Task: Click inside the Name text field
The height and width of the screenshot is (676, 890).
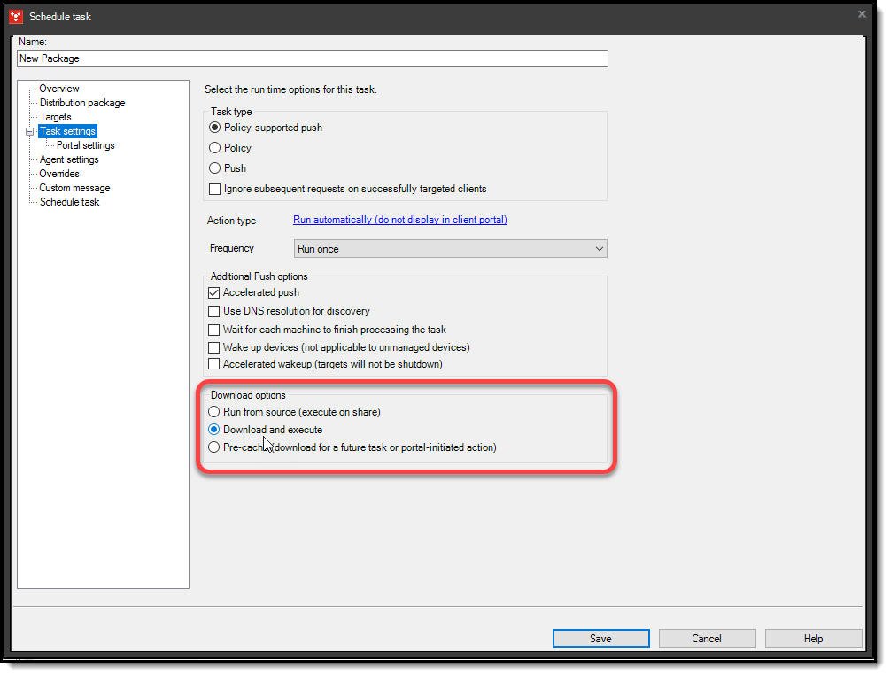Action: [x=310, y=58]
